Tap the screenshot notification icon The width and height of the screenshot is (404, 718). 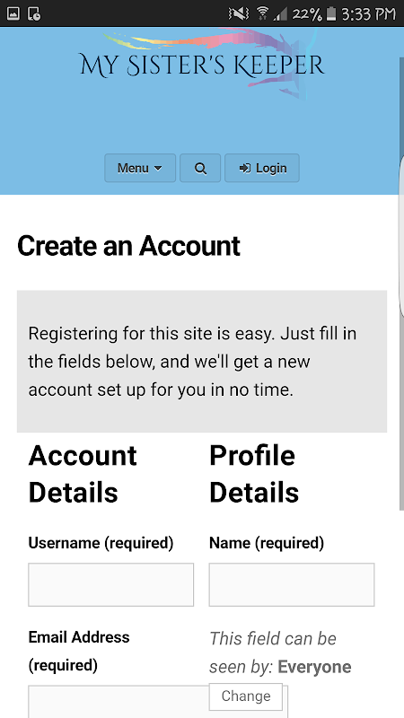[34, 13]
